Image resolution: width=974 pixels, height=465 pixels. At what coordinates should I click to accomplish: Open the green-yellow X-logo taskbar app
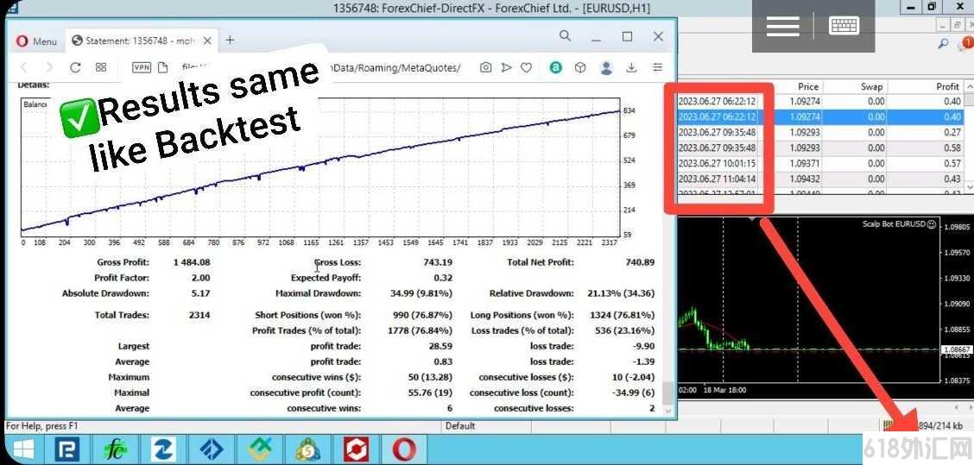pyautogui.click(x=260, y=449)
